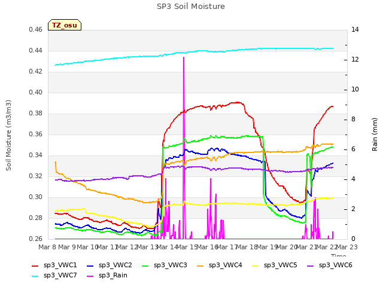
Task: Click the TZ_osu annotation label
Action: 65,25
